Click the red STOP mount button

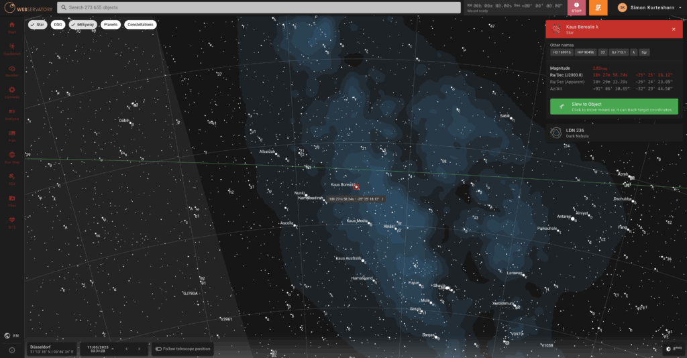[576, 7]
